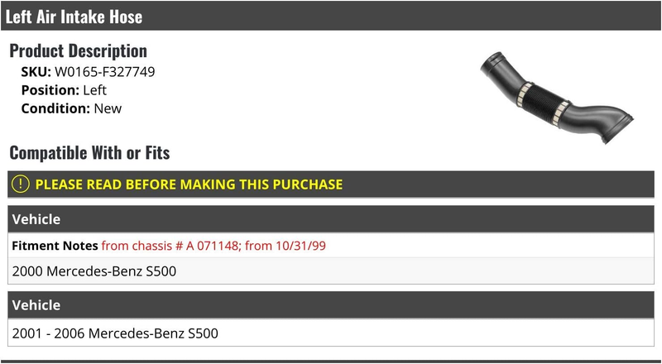Select the Left Air Intake Hose title bar
Screen dimensions: 662x364
coord(331,16)
